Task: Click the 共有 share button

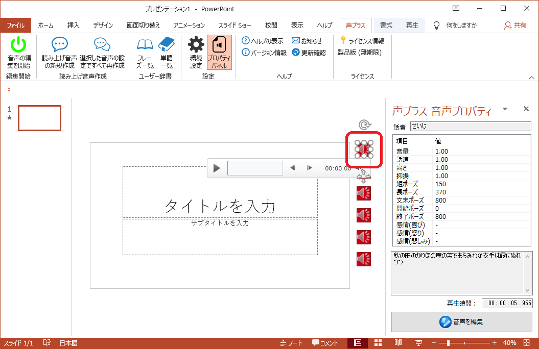Action: pos(515,26)
